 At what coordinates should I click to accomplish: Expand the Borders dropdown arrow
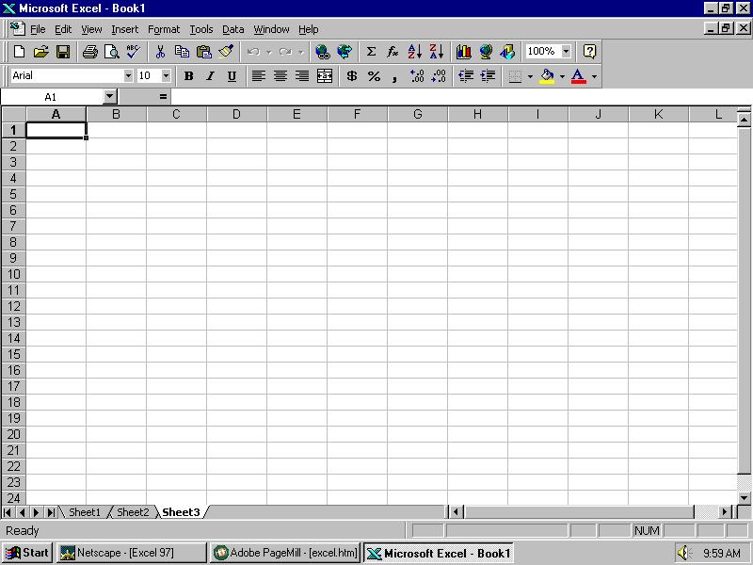[x=530, y=76]
